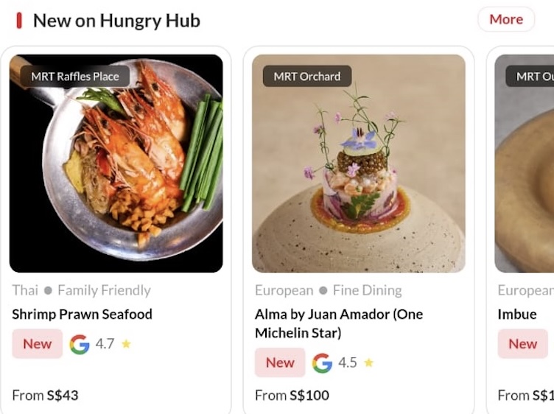554x414 pixels.
Task: Click Google icon on Shrimp Prawn Seafood
Action: pos(80,344)
